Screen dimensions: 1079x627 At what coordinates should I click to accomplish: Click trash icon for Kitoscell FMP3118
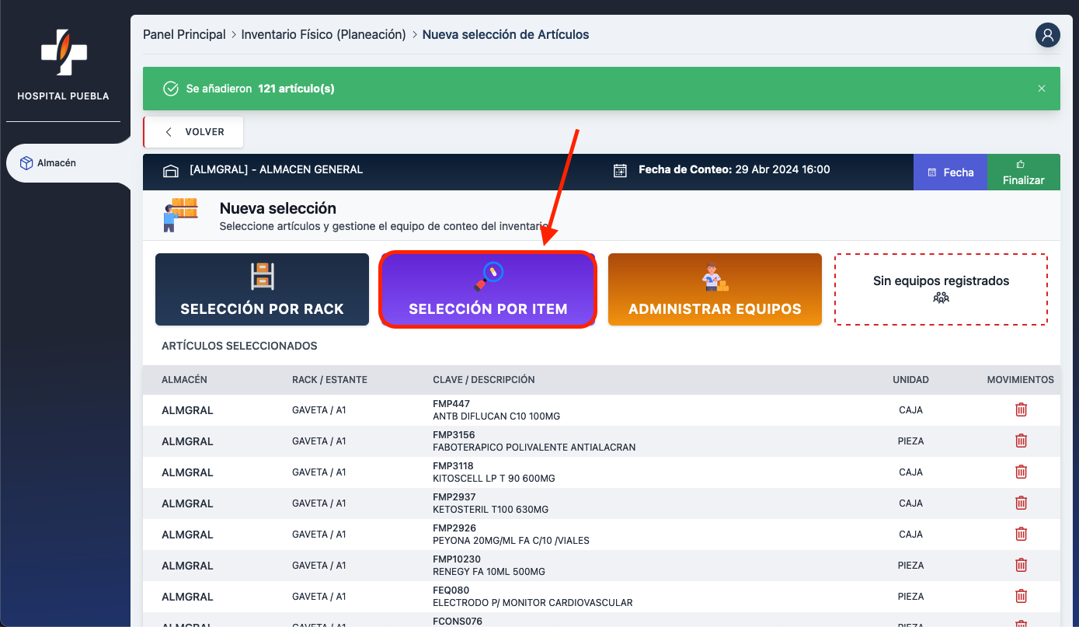(1021, 472)
